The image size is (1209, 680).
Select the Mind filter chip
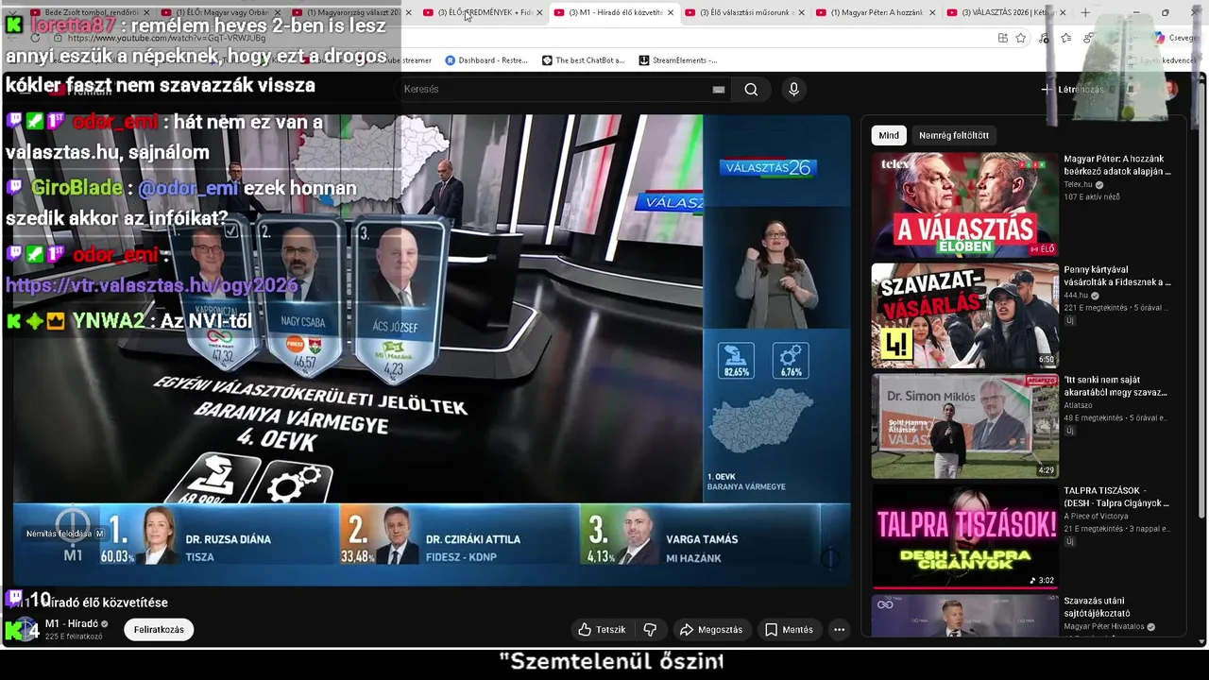(x=889, y=135)
